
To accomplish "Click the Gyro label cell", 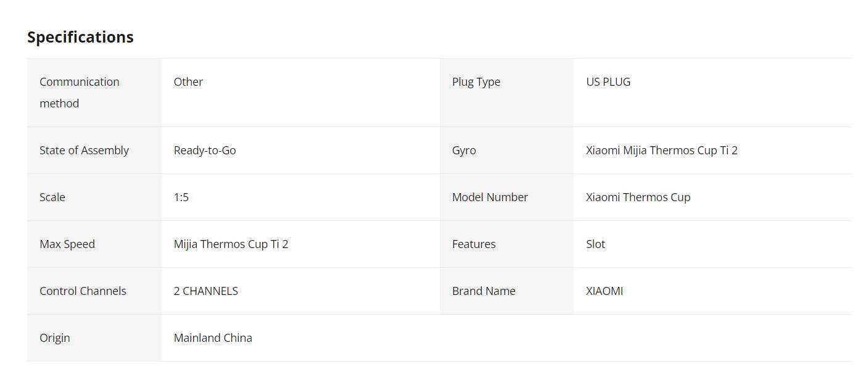I will (506, 151).
